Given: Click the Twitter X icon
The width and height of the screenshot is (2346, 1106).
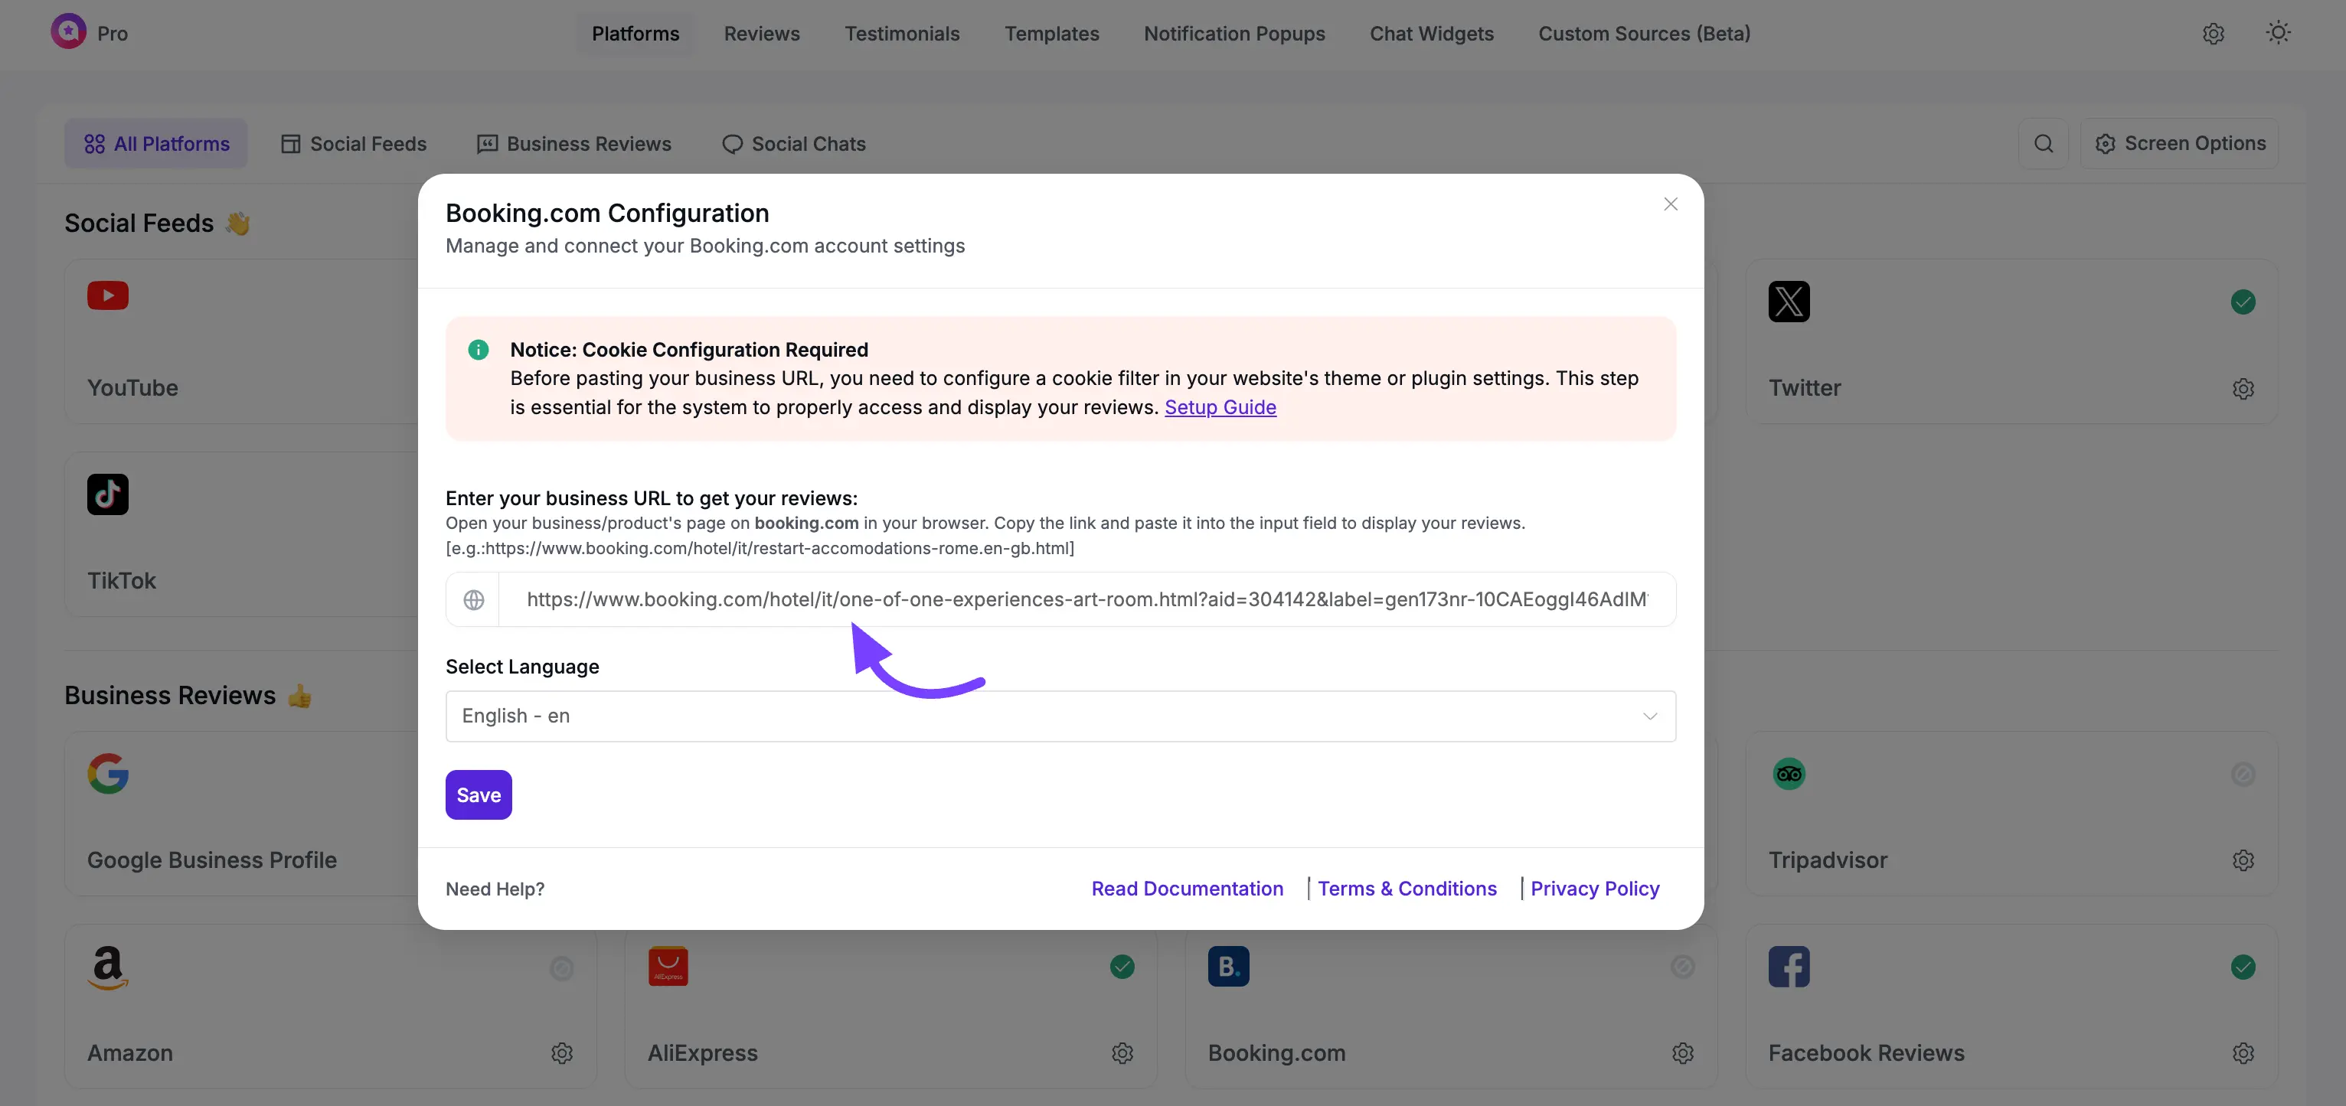Looking at the screenshot, I should pos(1788,302).
